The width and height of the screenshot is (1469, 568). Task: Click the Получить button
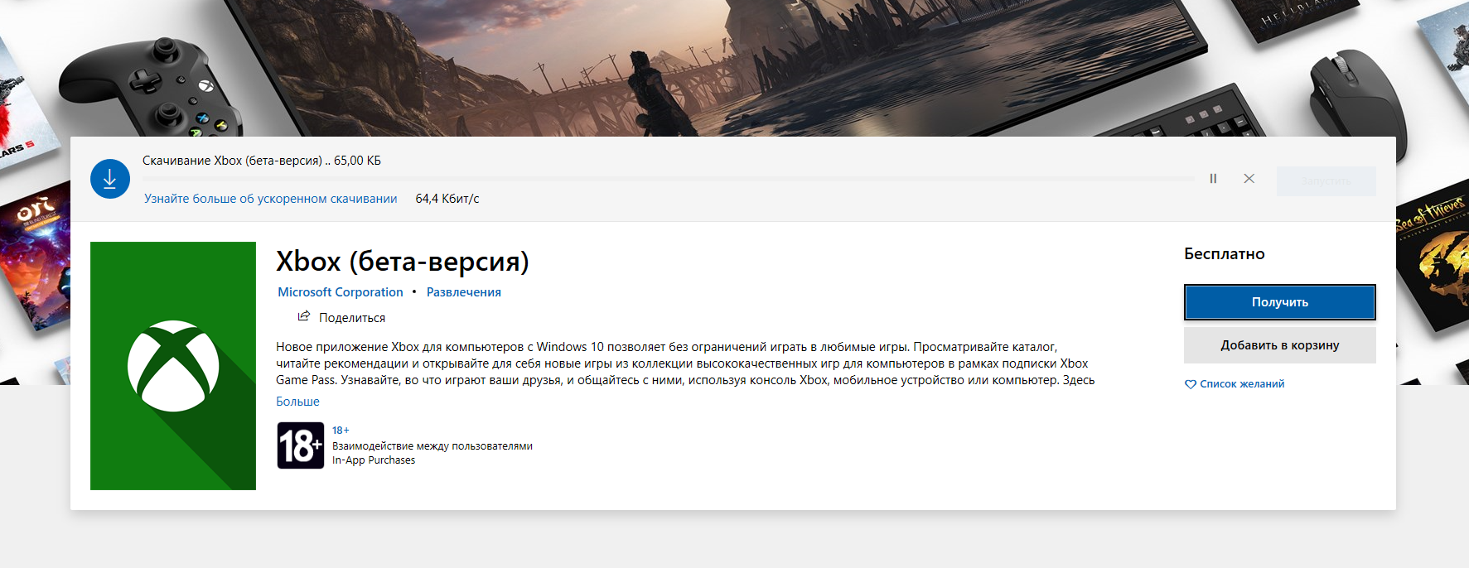(1280, 302)
